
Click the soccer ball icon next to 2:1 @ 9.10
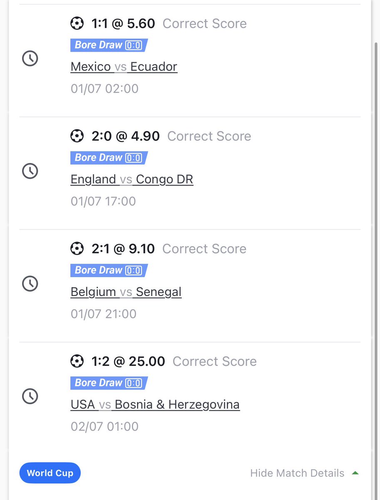[x=77, y=248]
